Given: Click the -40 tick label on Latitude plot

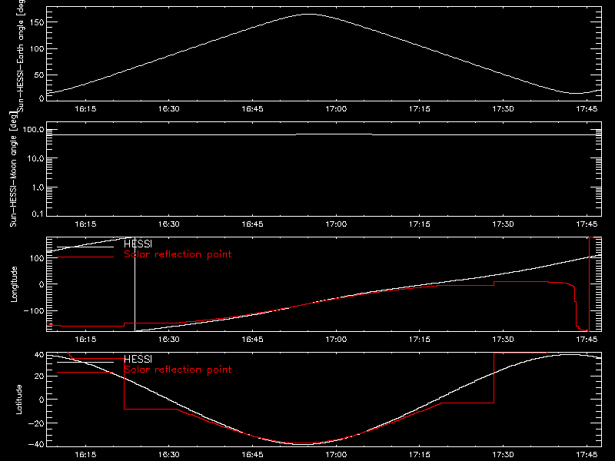Looking at the screenshot, I should pos(36,444).
